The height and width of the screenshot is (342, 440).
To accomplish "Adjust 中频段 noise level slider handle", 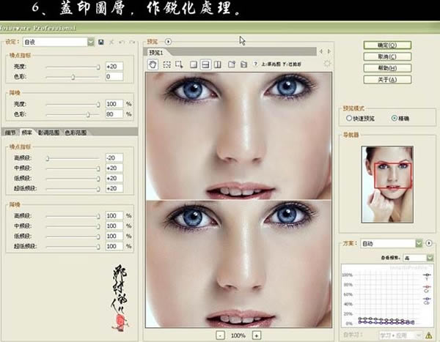I will 98,168.
